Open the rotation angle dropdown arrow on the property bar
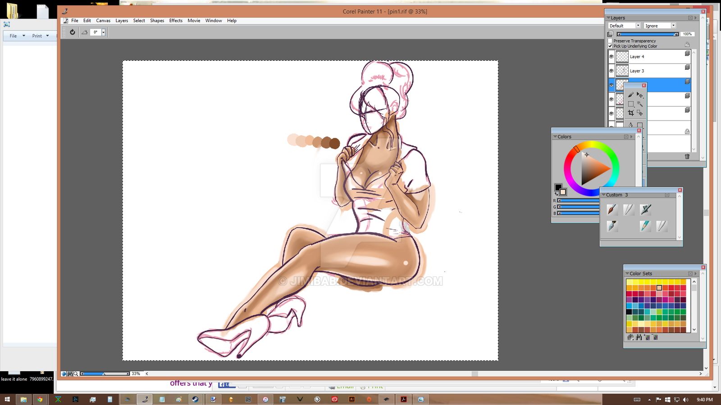Screen dimensions: 721x405 (103, 32)
